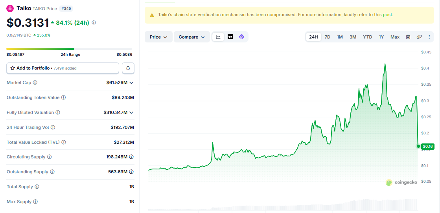Click Total Supply info icon
This screenshot has height=213, width=440.
(37, 187)
